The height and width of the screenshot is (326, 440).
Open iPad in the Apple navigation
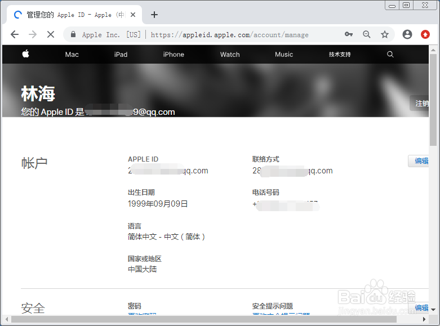[x=121, y=55]
